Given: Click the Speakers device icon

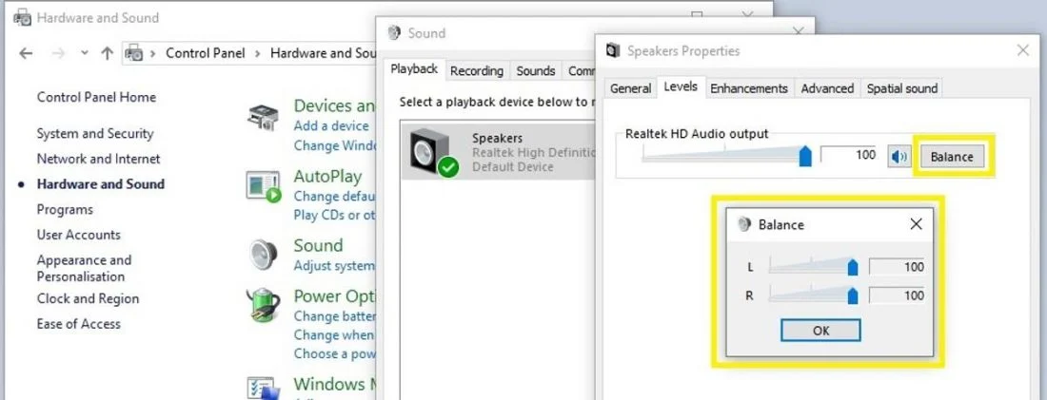Looking at the screenshot, I should (x=433, y=153).
